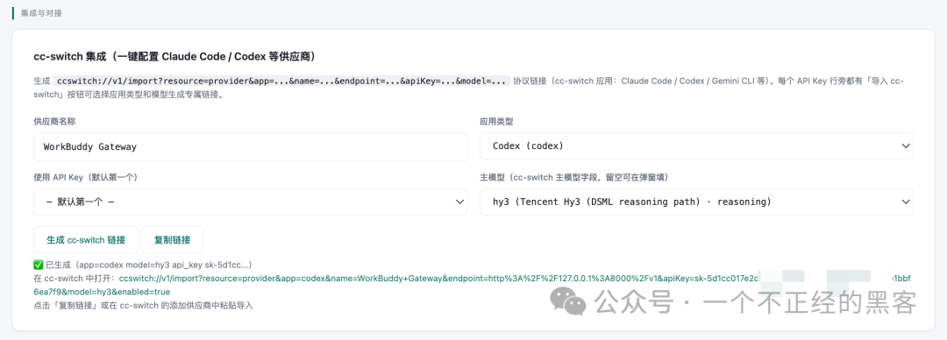Click the 使用 API Key（默认第一个）label
This screenshot has width=947, height=340.
pos(86,177)
